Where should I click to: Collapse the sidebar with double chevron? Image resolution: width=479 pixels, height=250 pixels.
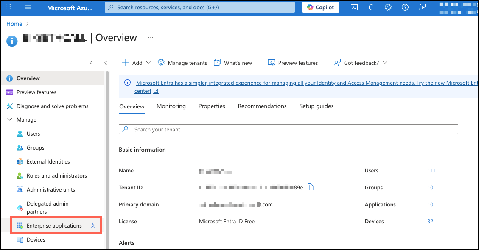coord(105,63)
